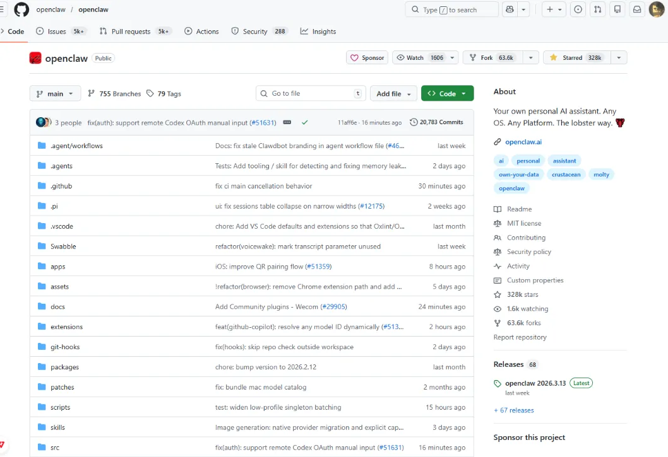Open the 20,783 Commits link
The width and height of the screenshot is (668, 457).
pos(436,122)
